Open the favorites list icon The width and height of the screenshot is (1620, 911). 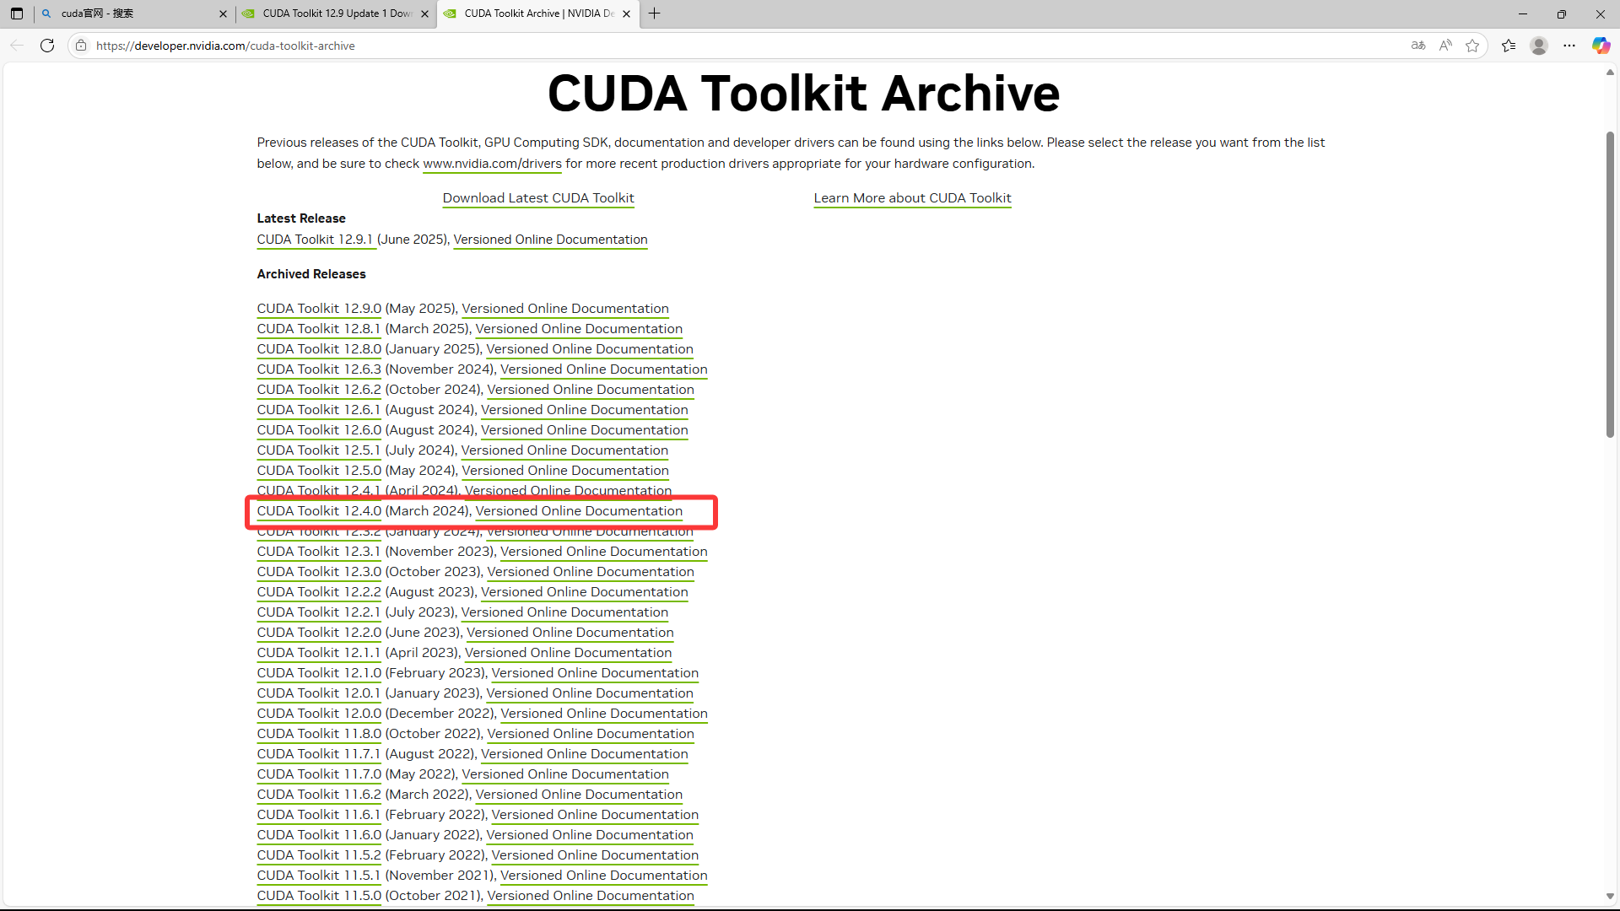pos(1509,46)
